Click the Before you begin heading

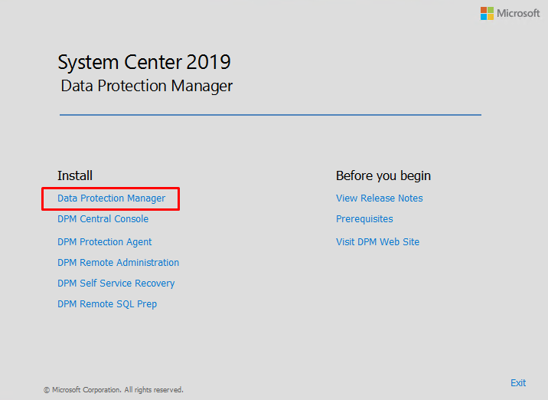point(383,175)
